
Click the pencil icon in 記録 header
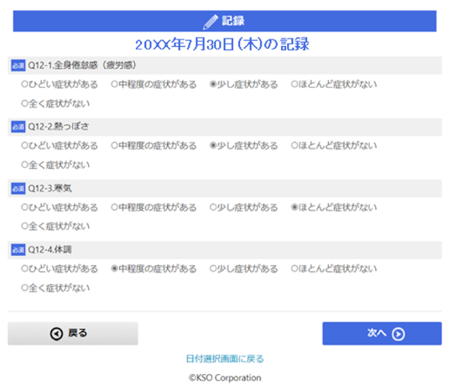pyautogui.click(x=211, y=22)
